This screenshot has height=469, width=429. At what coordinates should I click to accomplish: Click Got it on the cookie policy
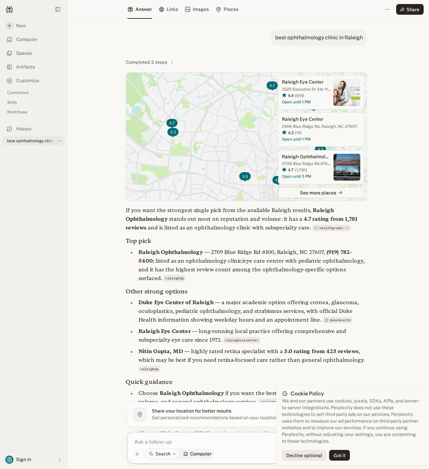(339, 455)
